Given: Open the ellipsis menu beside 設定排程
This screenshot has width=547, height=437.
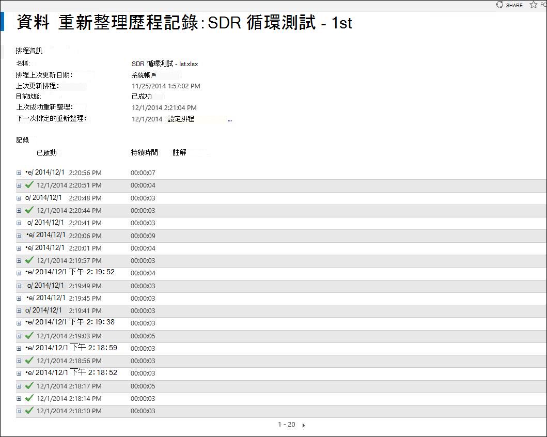Looking at the screenshot, I should tap(229, 120).
